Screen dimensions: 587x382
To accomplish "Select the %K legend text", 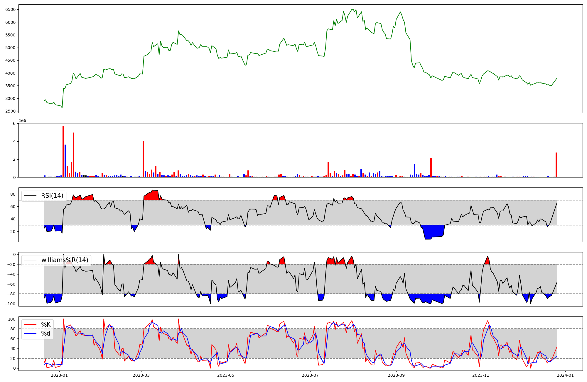I will [46, 325].
